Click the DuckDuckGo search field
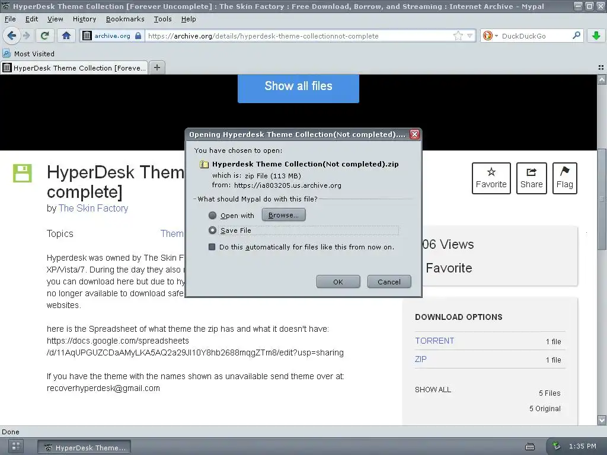This screenshot has height=455, width=607. pyautogui.click(x=536, y=36)
